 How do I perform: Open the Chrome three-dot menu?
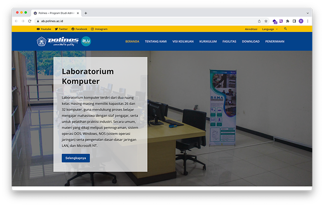(x=308, y=21)
